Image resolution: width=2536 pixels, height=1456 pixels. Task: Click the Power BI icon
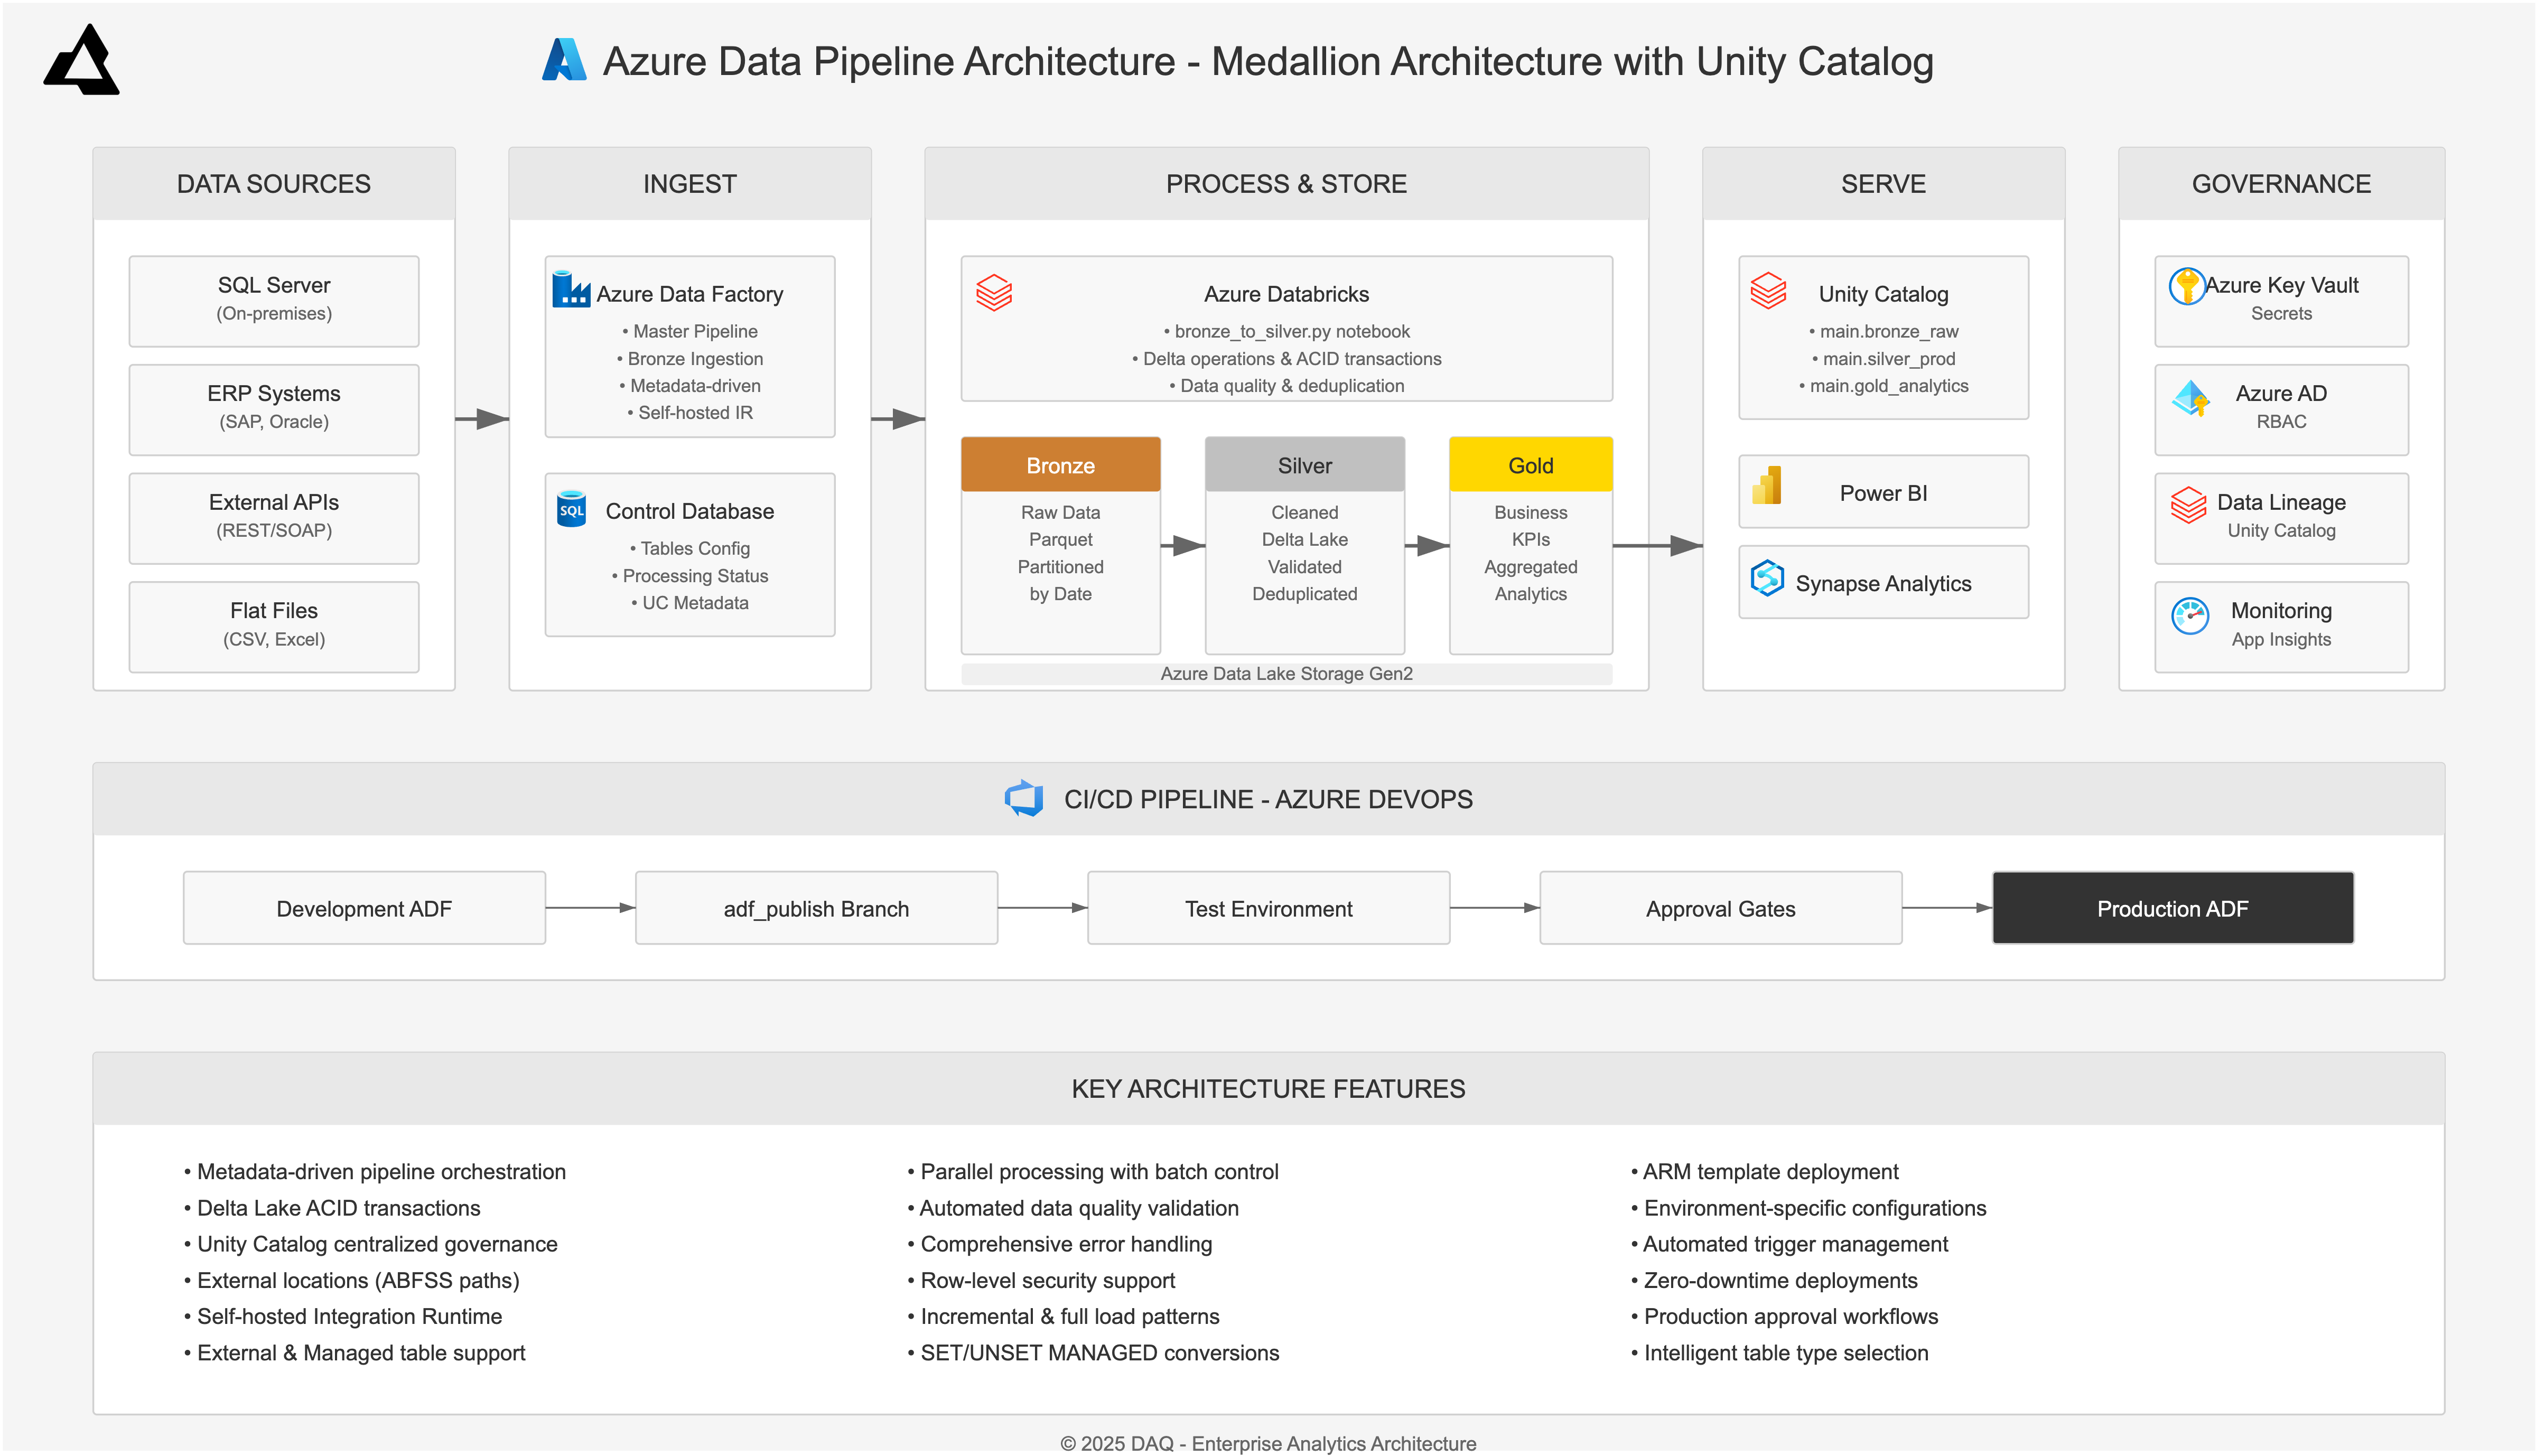pos(1767,487)
